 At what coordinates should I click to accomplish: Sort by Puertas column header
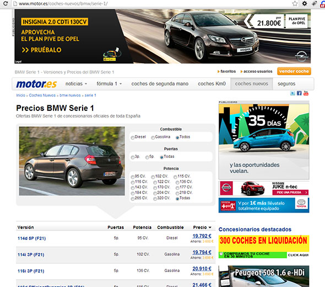click(116, 227)
